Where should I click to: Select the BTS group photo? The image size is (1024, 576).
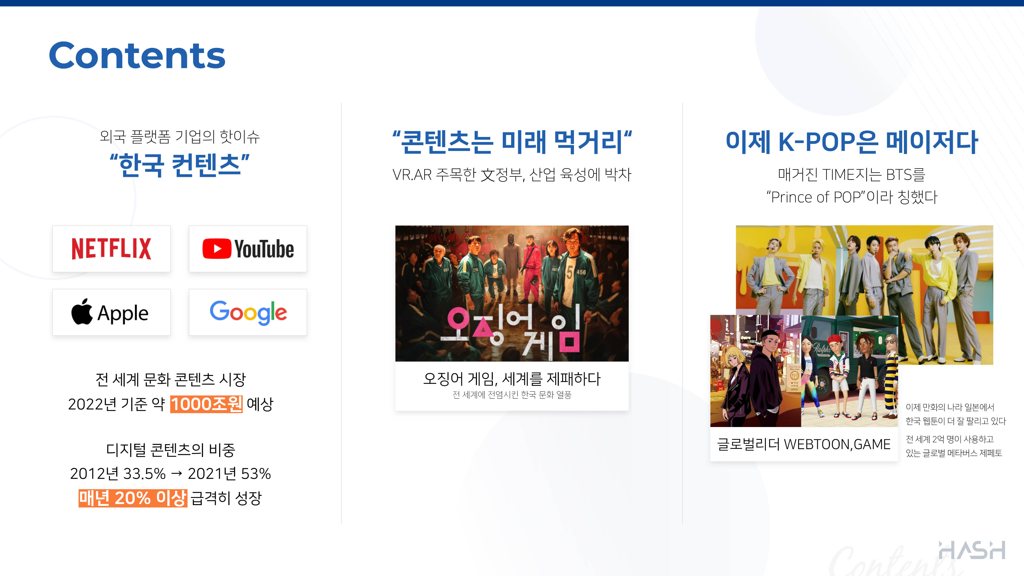click(x=864, y=295)
